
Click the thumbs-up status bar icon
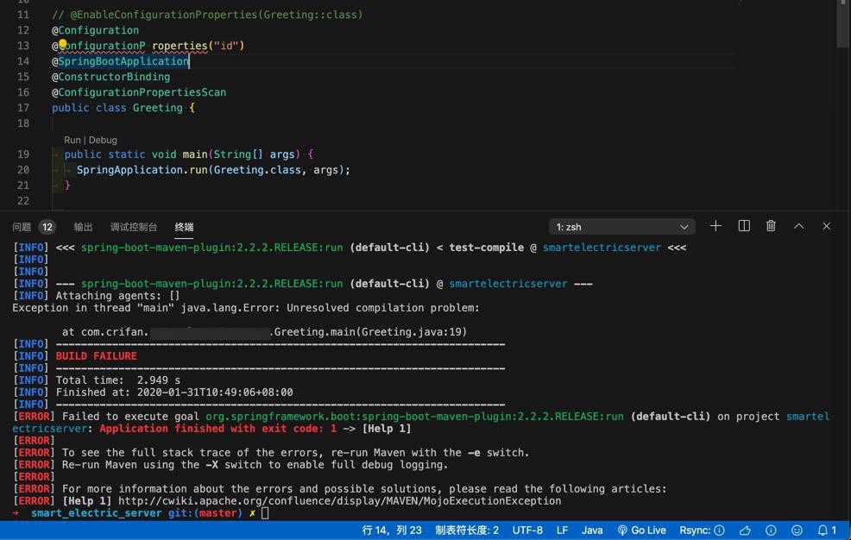(745, 531)
